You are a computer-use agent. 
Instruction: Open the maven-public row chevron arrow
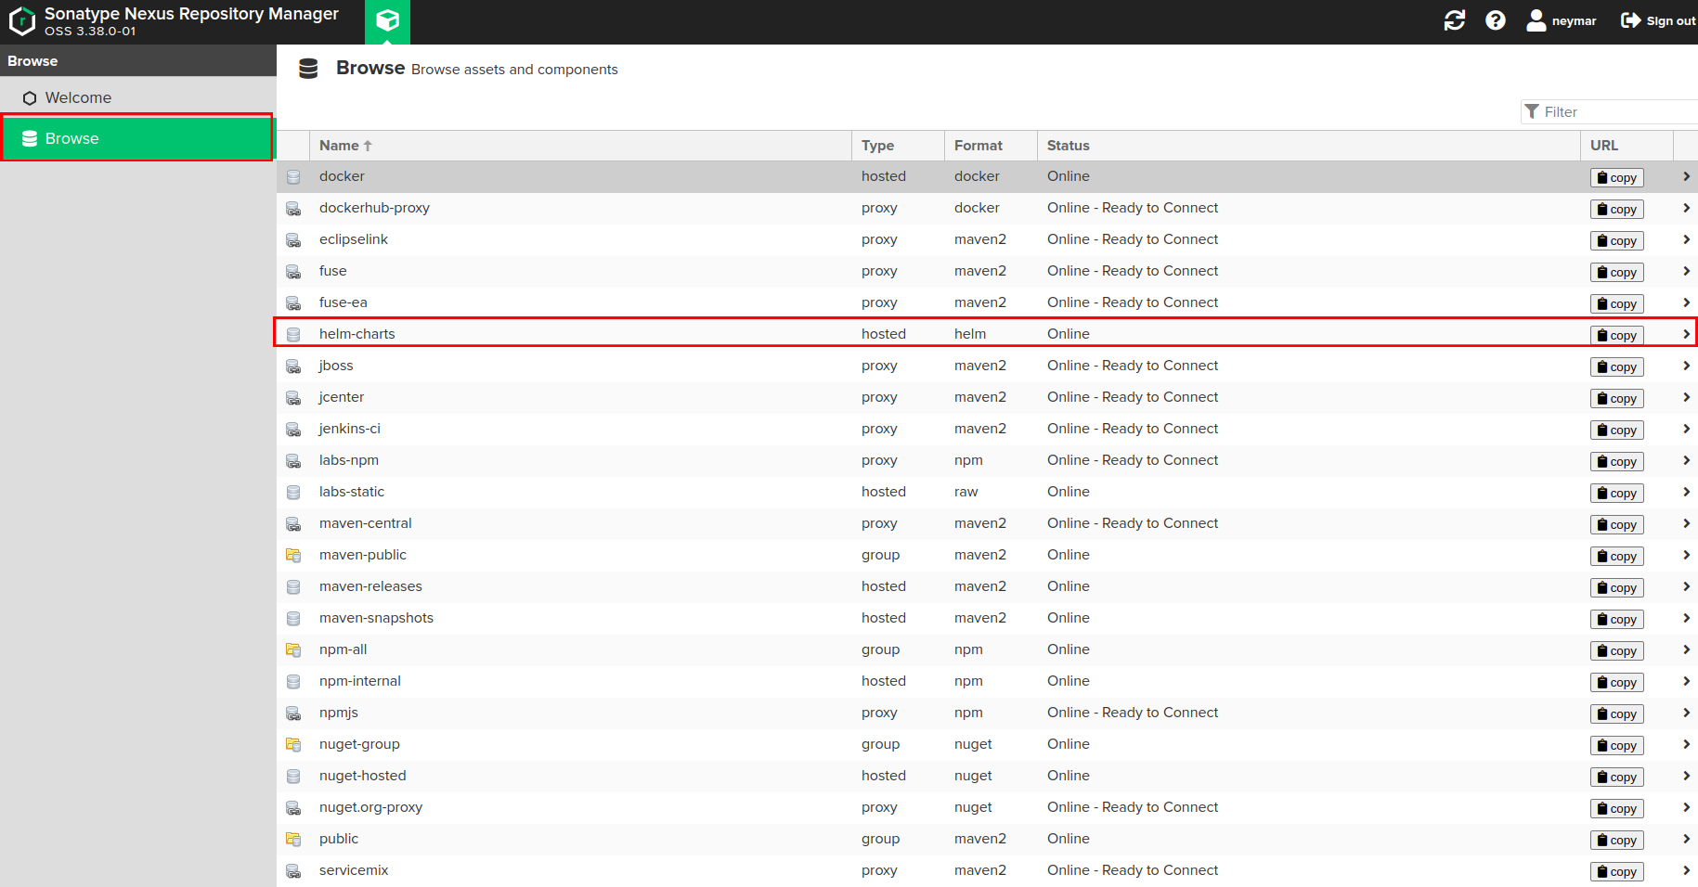(1685, 555)
